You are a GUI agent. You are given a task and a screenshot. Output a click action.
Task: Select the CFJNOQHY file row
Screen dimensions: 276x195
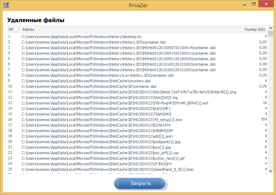click(137, 164)
